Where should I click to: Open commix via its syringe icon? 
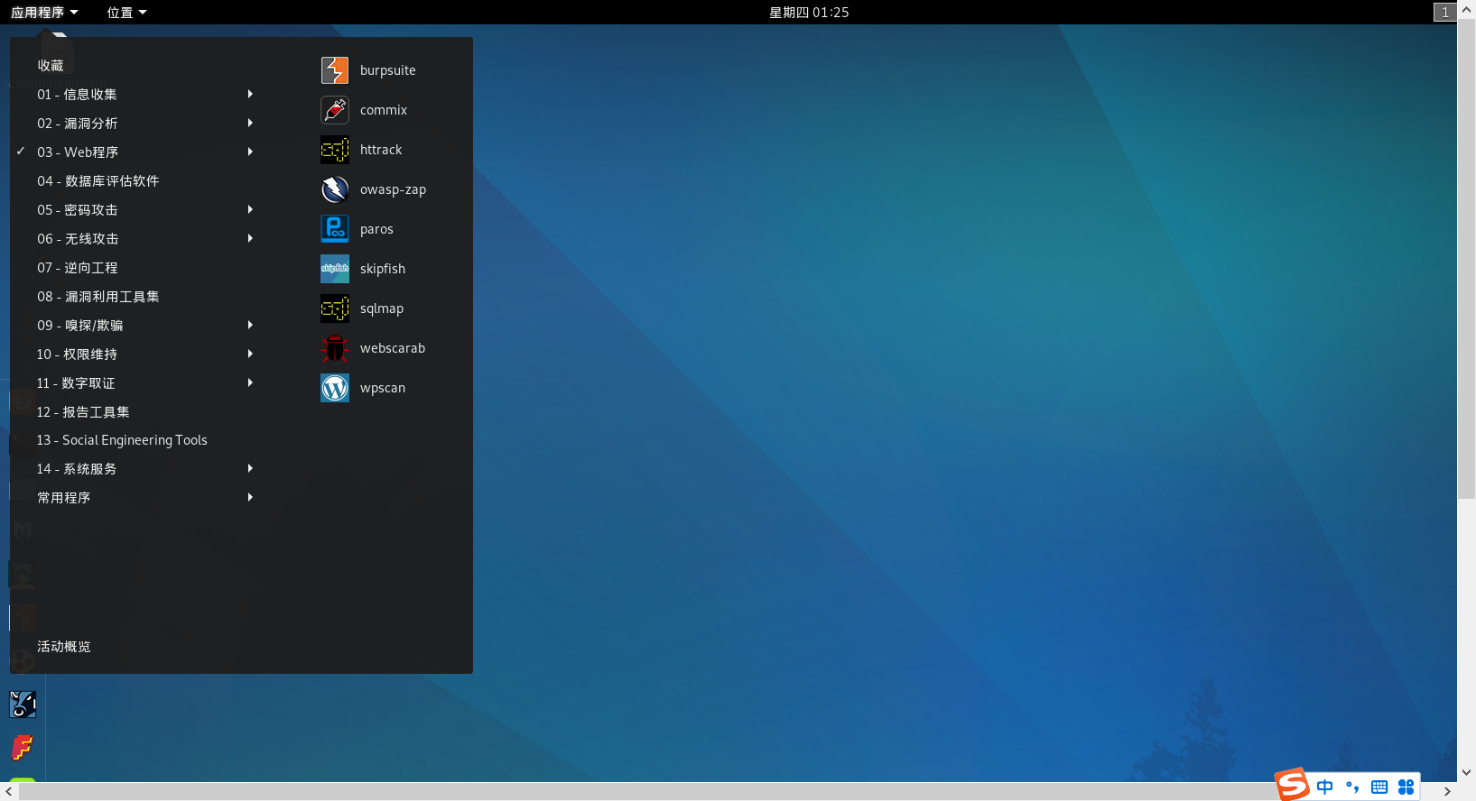(335, 110)
